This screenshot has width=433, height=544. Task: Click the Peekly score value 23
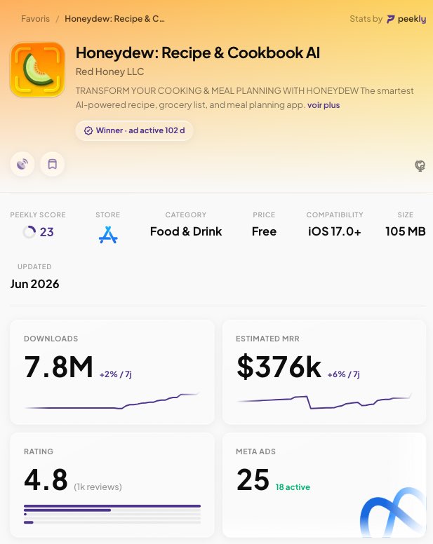click(x=46, y=232)
